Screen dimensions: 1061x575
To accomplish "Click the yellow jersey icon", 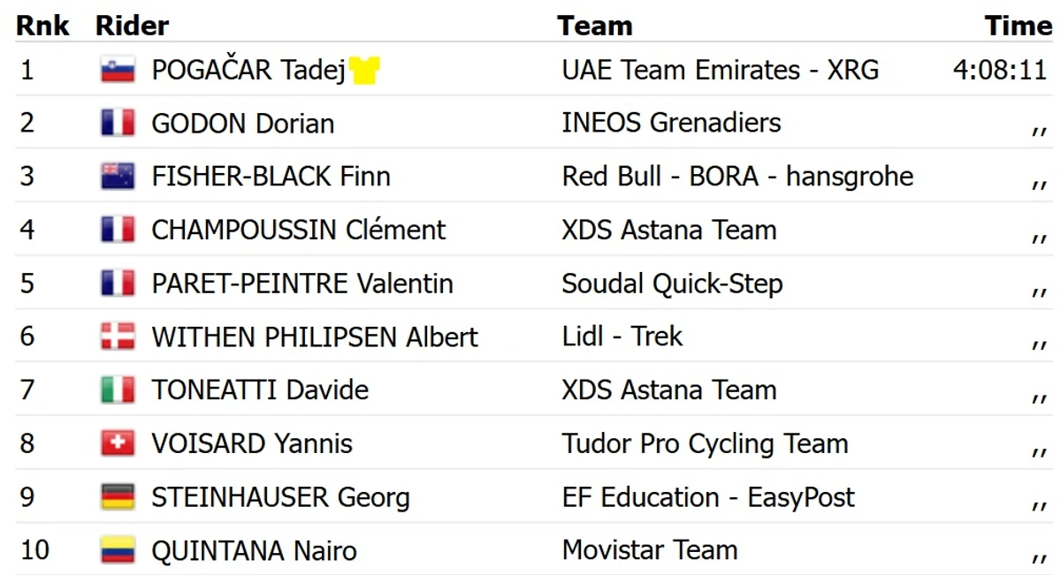I will 363,70.
